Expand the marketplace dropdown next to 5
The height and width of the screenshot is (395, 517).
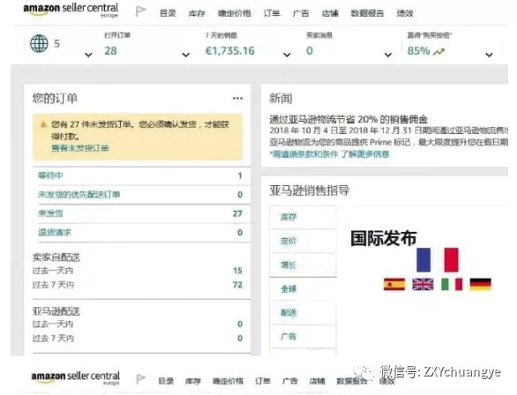(88, 55)
